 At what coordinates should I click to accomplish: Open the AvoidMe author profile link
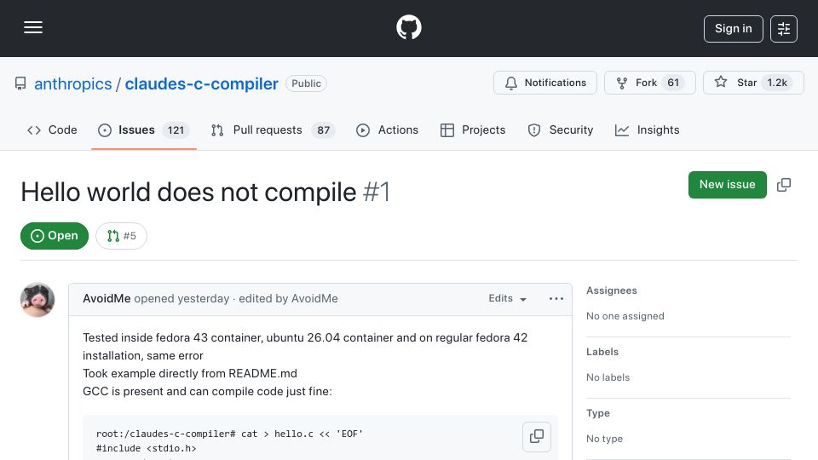point(107,298)
